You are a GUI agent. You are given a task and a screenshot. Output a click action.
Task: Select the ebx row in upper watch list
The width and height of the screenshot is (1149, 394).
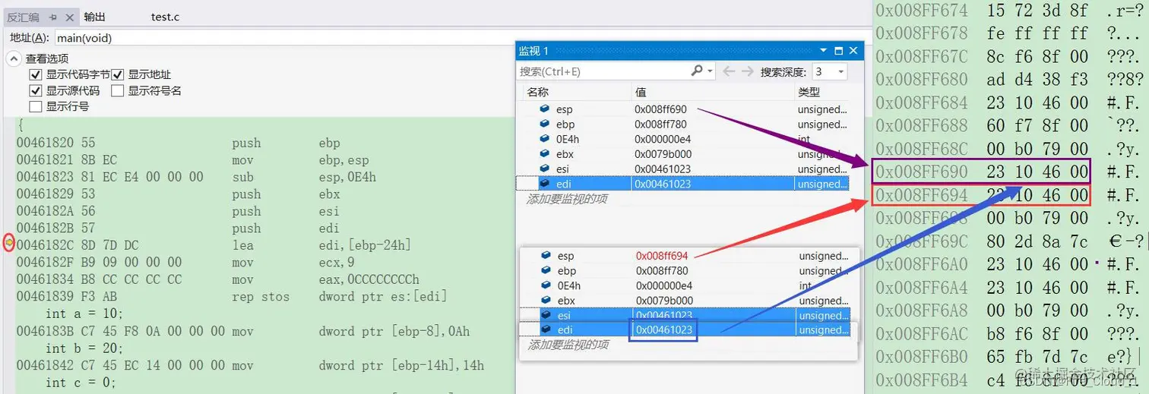tap(682, 154)
